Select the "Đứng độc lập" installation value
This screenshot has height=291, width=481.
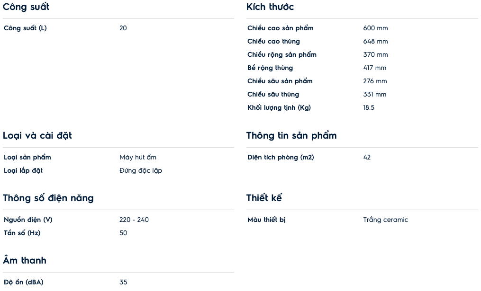click(141, 171)
